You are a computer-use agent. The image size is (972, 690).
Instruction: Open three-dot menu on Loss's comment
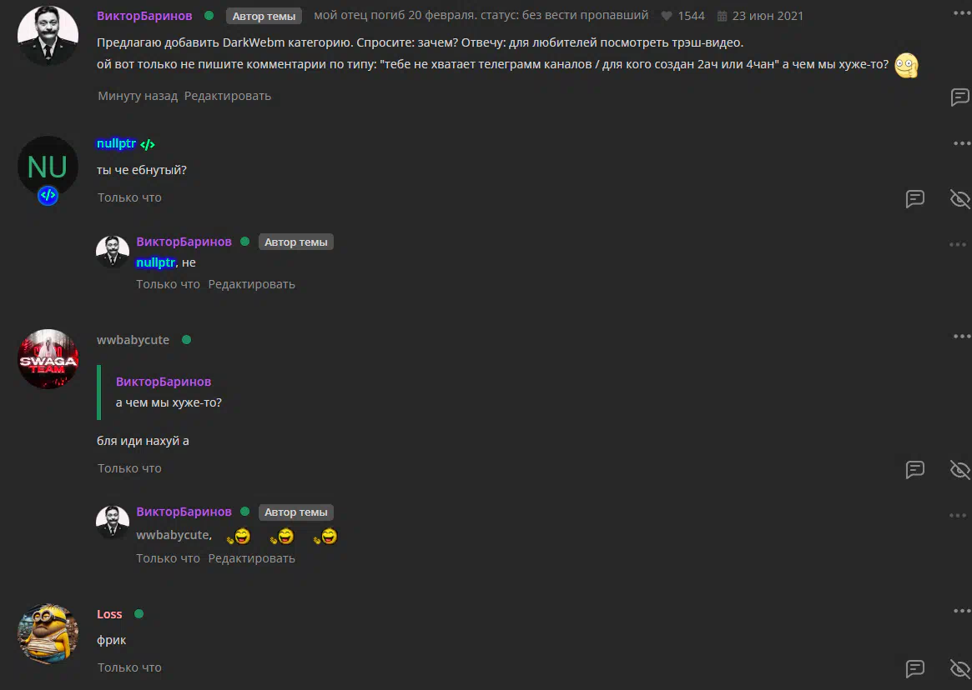[x=961, y=611]
